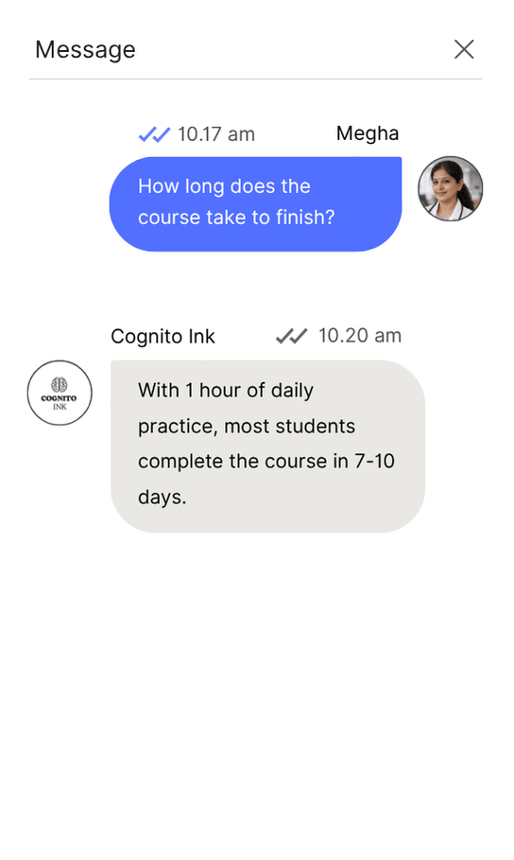The width and height of the screenshot is (514, 860).
Task: Select the gray reply bubble about daily practice
Action: point(267,447)
